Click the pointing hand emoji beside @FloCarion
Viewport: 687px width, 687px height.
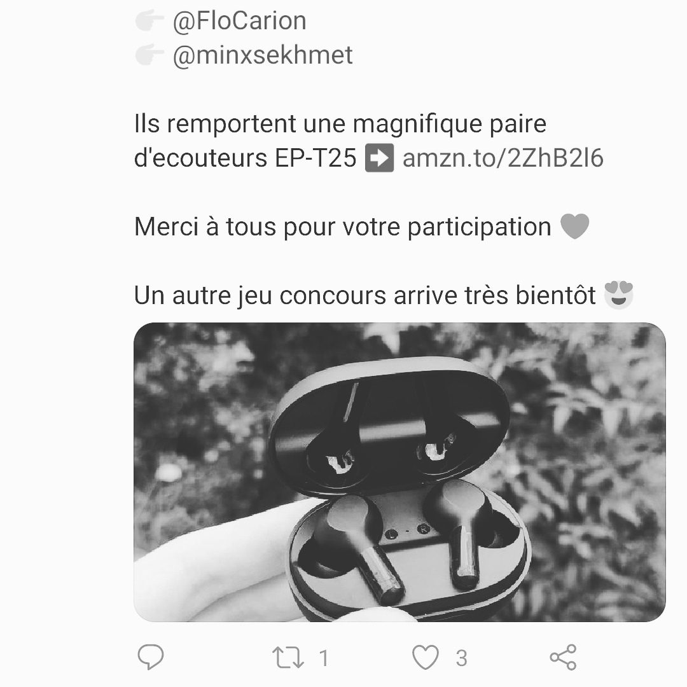(149, 21)
